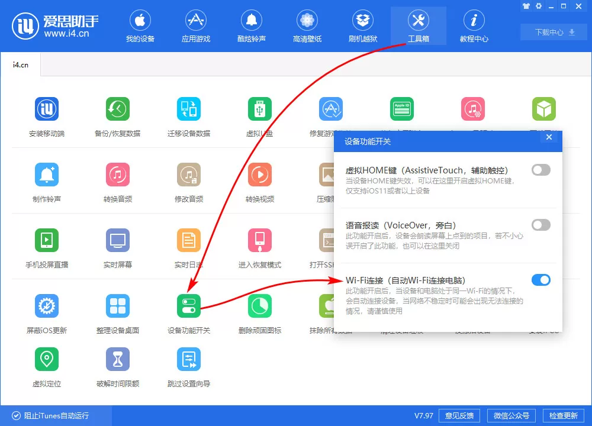
Task: Go to 高清壁纸 section
Action: (x=307, y=26)
